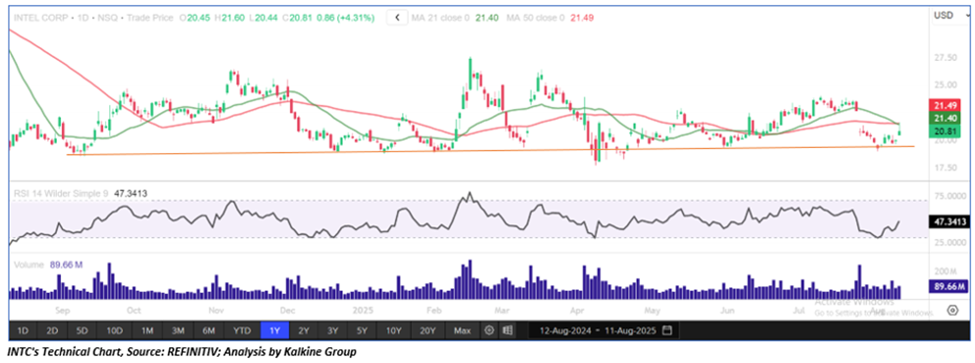
Task: Choose the 3Y range
Action: tap(333, 331)
